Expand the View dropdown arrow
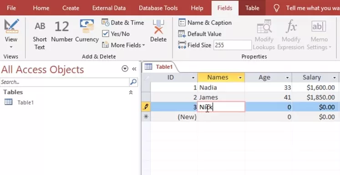Image resolution: width=340 pixels, height=175 pixels. pos(11,47)
